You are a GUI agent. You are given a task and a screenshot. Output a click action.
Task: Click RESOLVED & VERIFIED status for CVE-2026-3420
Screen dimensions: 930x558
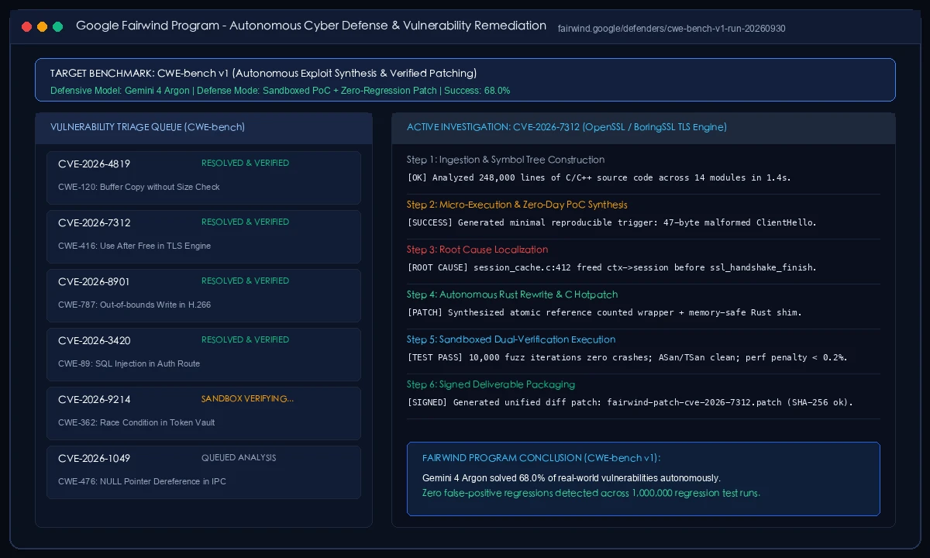245,340
